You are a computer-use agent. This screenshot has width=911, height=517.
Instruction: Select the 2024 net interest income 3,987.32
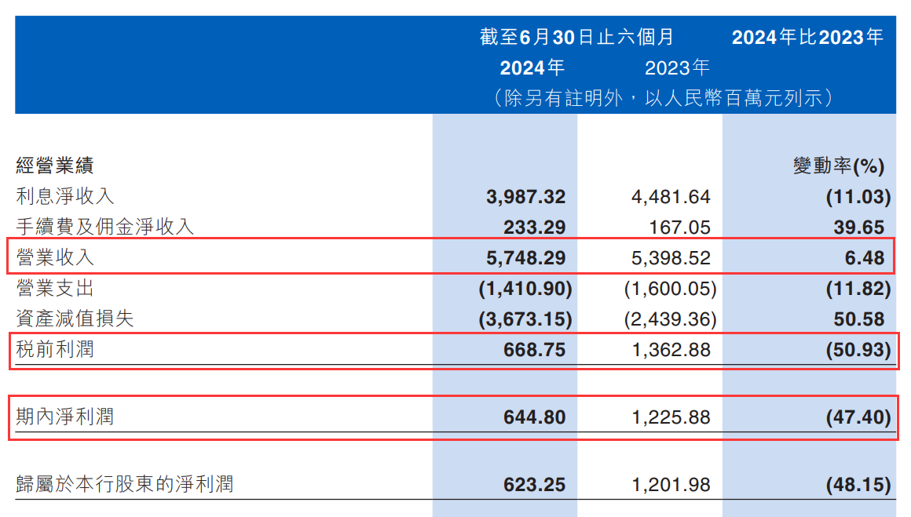[x=525, y=197]
